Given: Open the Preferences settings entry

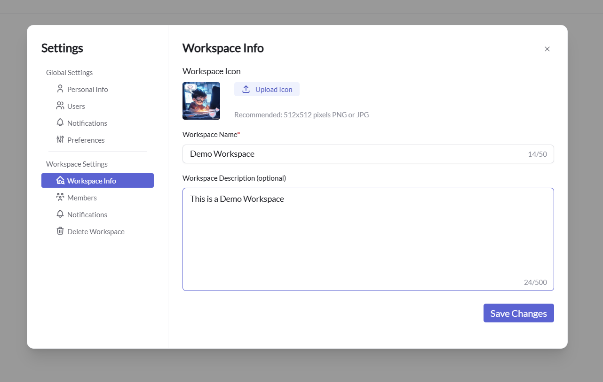Looking at the screenshot, I should [x=86, y=139].
